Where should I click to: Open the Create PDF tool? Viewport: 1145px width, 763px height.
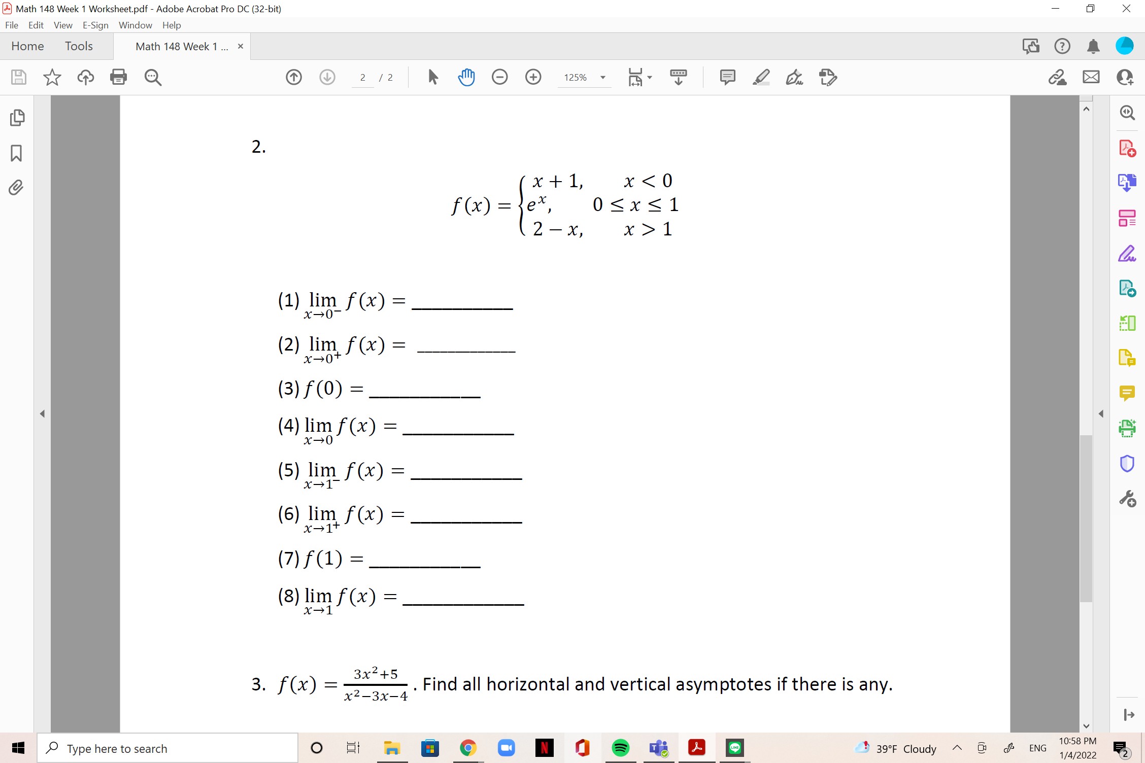pyautogui.click(x=1127, y=148)
